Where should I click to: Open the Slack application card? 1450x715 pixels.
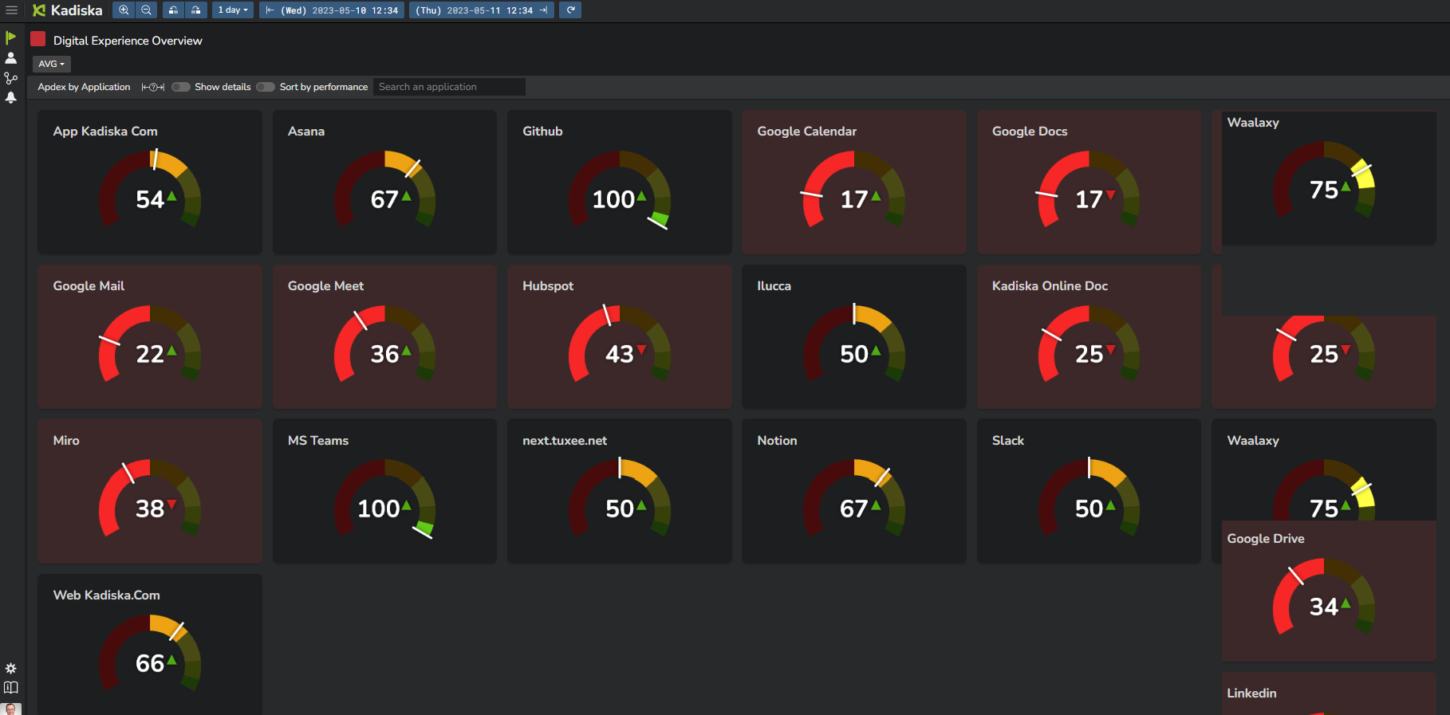click(1089, 492)
